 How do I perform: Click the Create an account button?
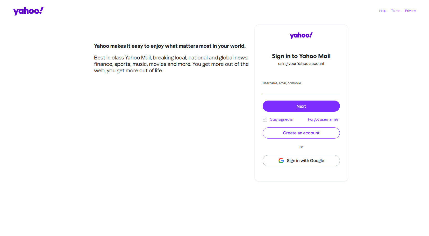(301, 133)
